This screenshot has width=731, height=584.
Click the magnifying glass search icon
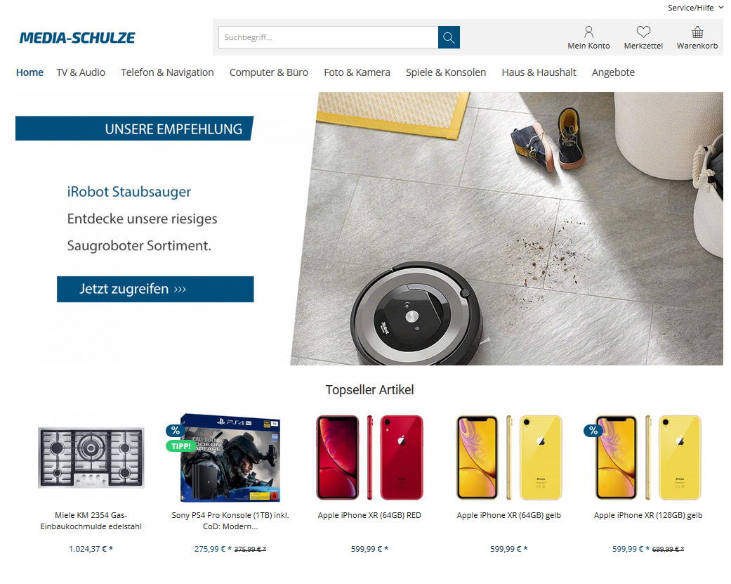449,37
